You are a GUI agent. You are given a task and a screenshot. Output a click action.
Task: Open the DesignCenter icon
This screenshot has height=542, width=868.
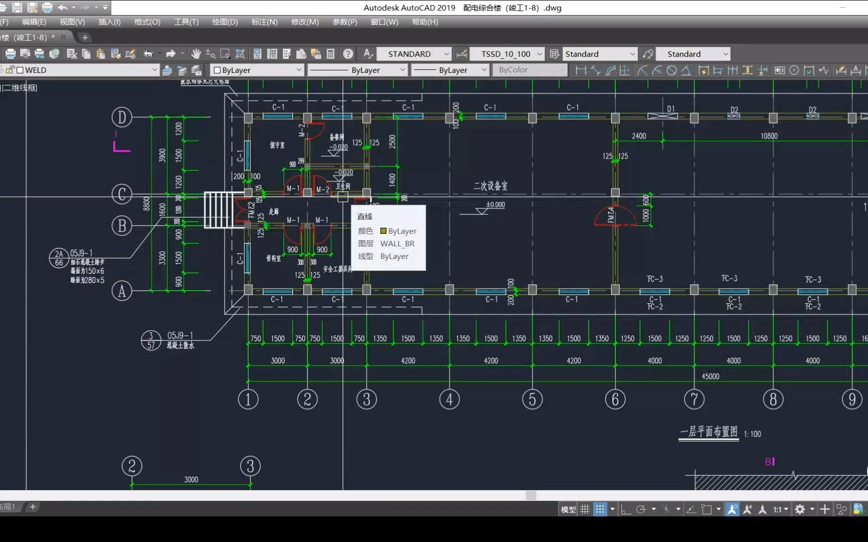point(272,54)
